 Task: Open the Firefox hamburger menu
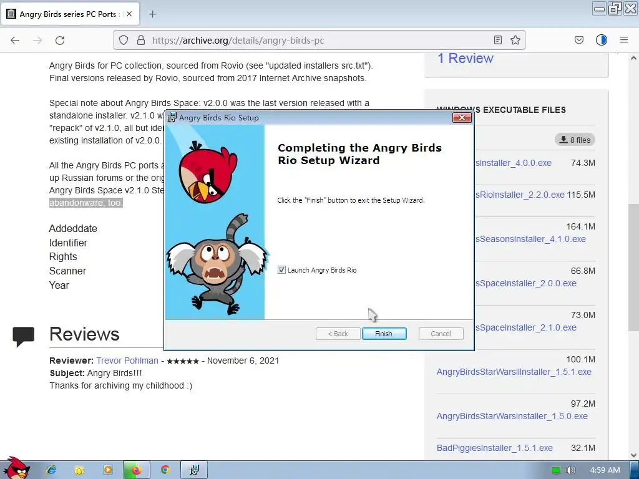point(624,40)
